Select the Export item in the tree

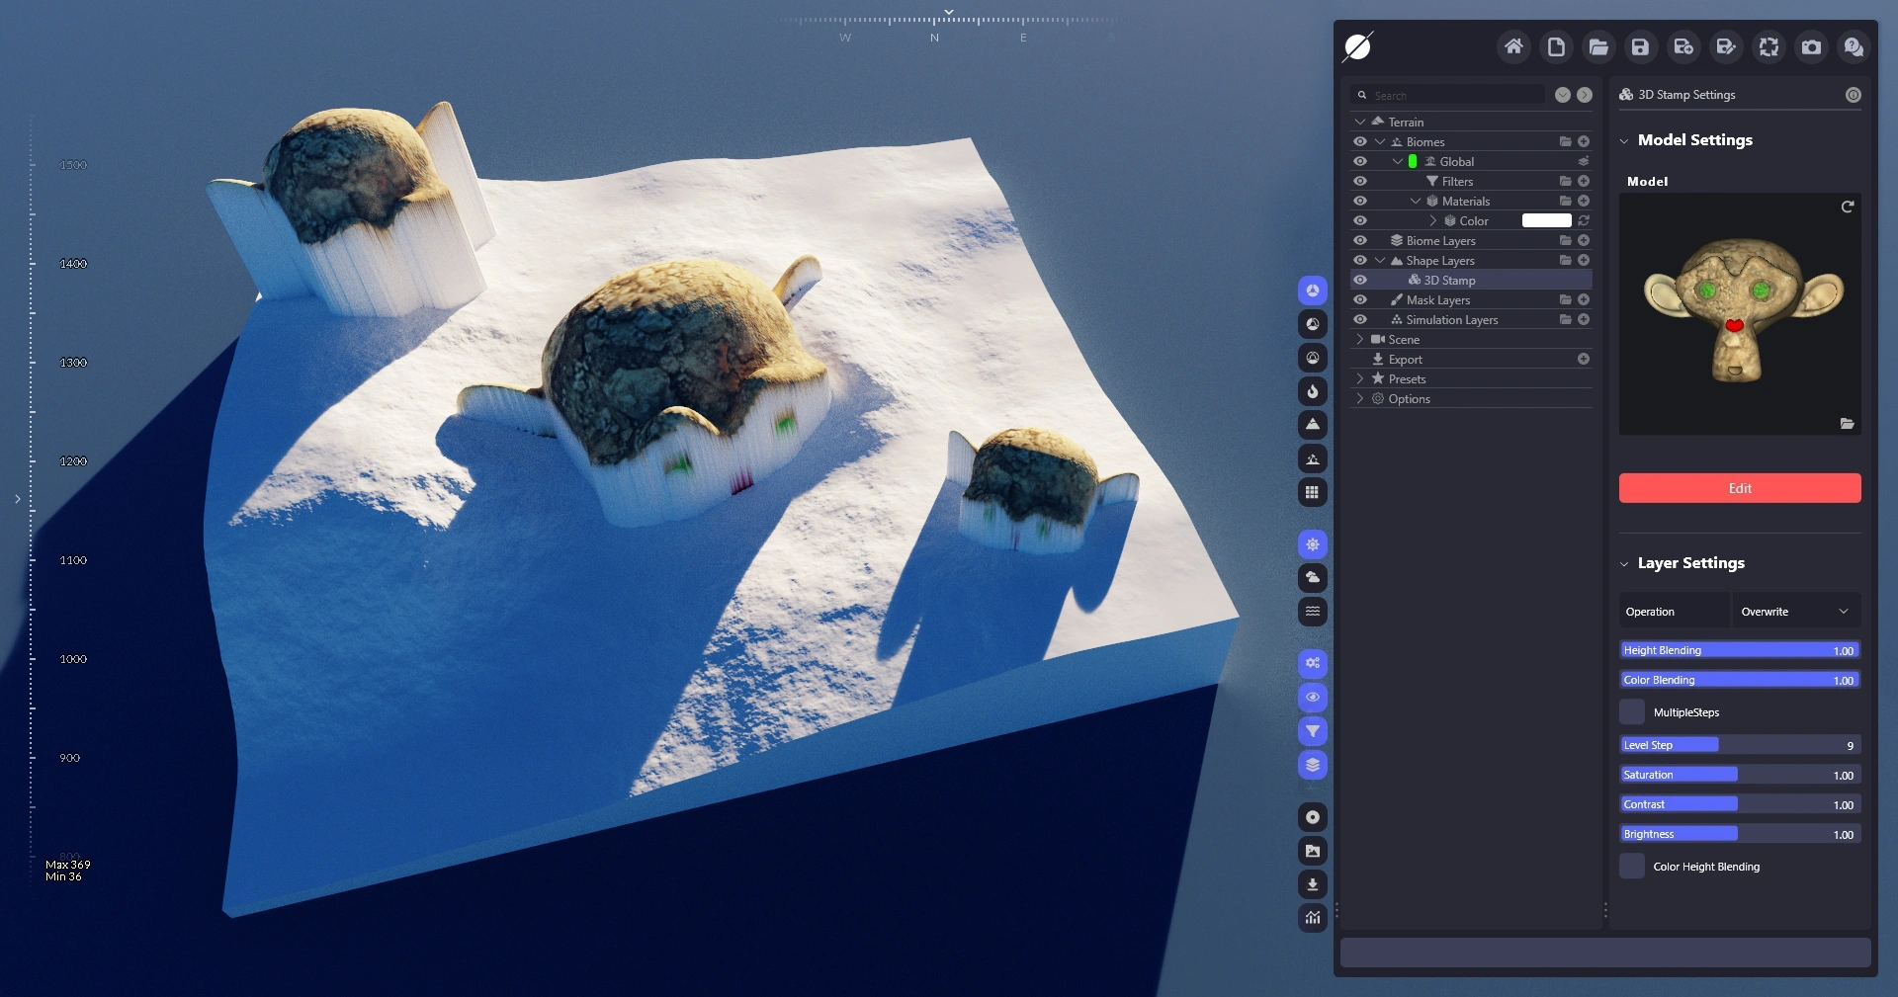pos(1405,359)
